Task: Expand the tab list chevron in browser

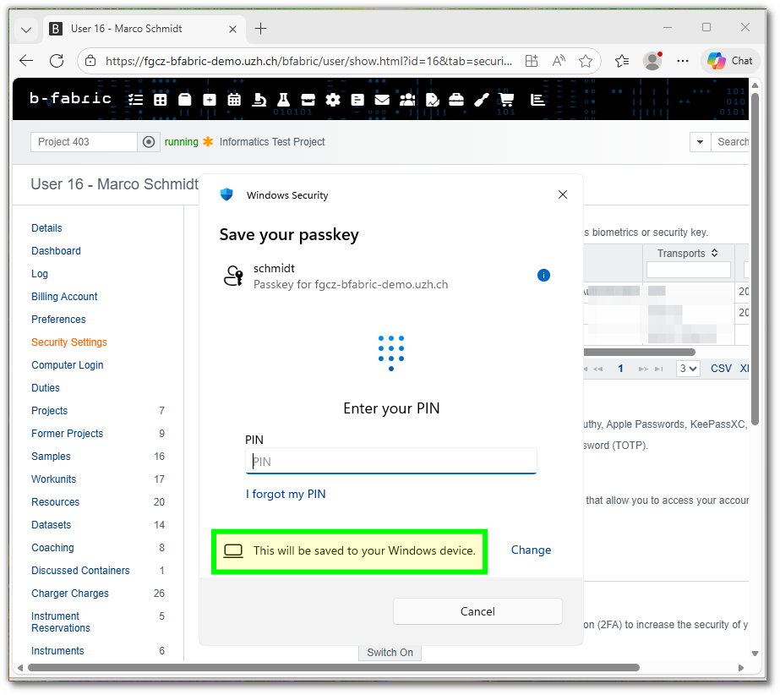Action: tap(26, 30)
